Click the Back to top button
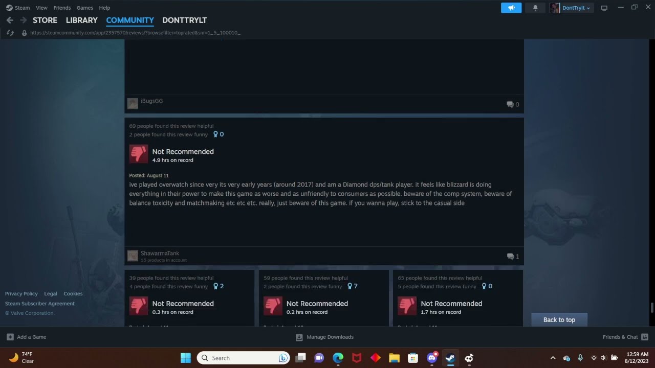The image size is (655, 368). (x=559, y=320)
